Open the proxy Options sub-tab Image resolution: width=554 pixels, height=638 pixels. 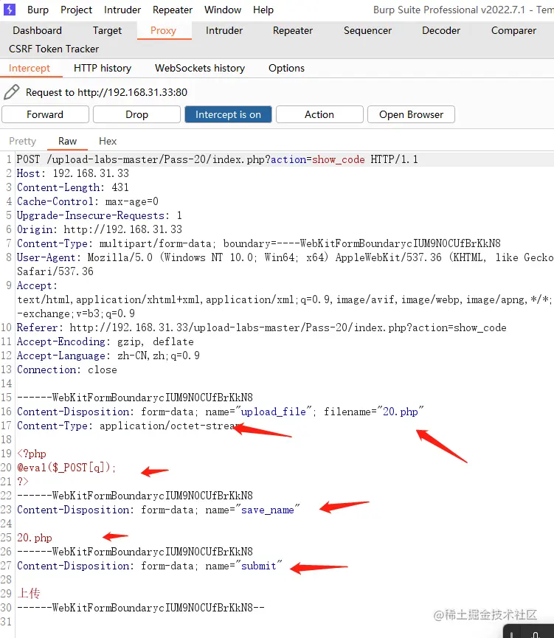(x=286, y=68)
